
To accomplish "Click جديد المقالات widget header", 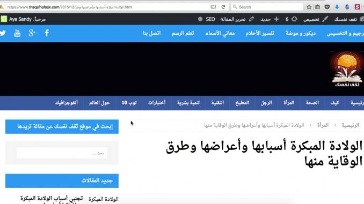I will (62, 180).
